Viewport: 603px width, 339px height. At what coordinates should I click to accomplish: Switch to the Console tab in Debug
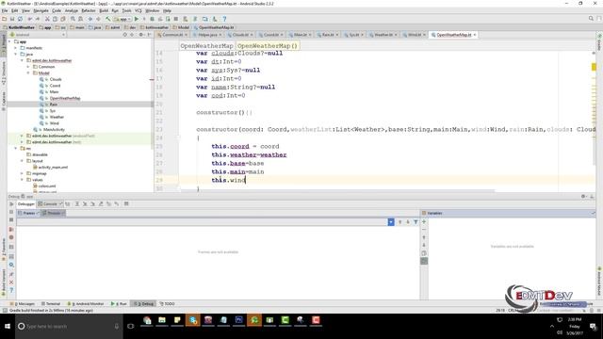coord(50,204)
